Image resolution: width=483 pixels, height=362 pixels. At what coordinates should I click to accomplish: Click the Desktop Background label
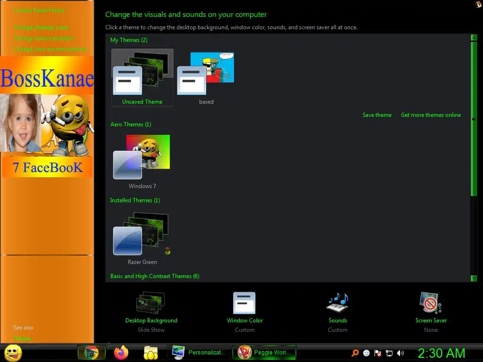151,321
